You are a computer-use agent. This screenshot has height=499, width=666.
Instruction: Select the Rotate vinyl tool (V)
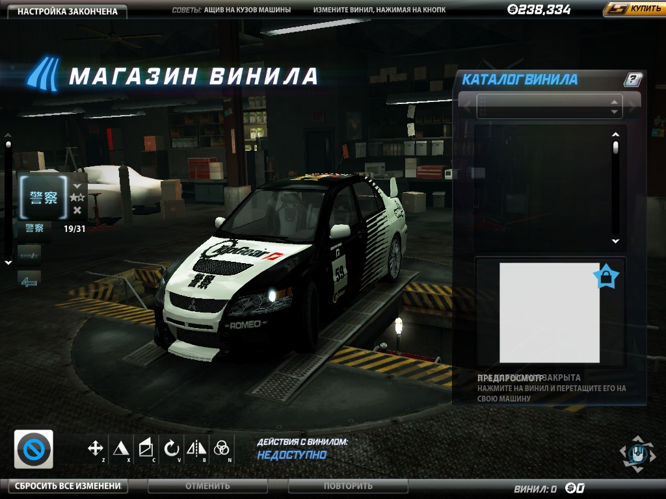[171, 448]
